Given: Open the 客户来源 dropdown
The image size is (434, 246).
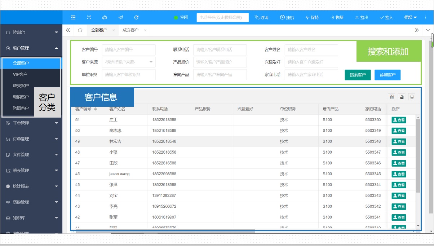Looking at the screenshot, I should point(129,62).
